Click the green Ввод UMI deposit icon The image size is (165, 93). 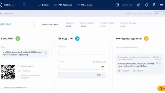click(x=18, y=38)
